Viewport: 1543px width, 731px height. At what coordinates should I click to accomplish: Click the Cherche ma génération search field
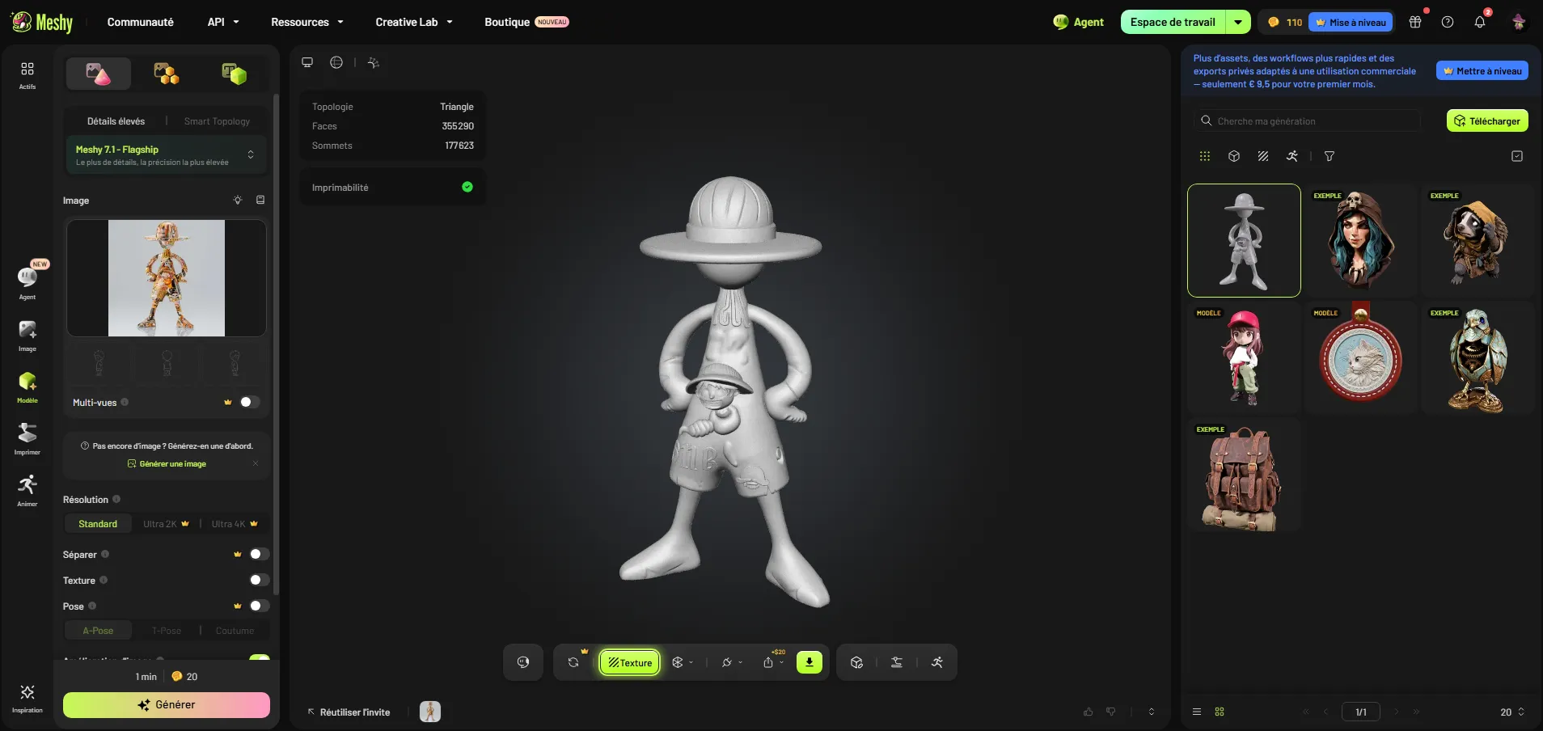(x=1307, y=121)
